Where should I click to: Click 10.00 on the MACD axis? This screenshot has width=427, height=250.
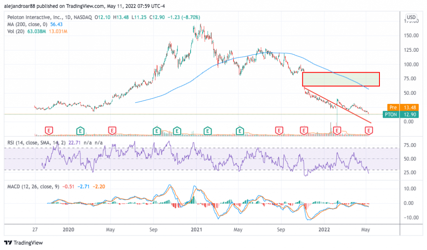point(410,189)
